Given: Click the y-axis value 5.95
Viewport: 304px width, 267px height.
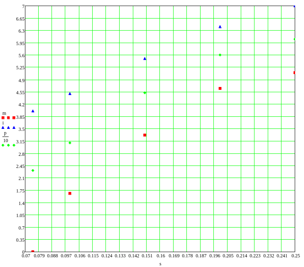Looking at the screenshot, I should pos(21,43).
